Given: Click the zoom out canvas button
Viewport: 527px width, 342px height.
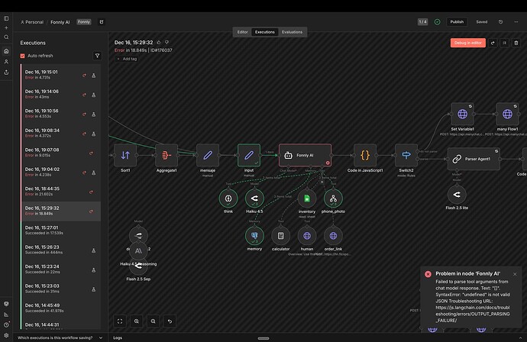Looking at the screenshot, I should [153, 321].
